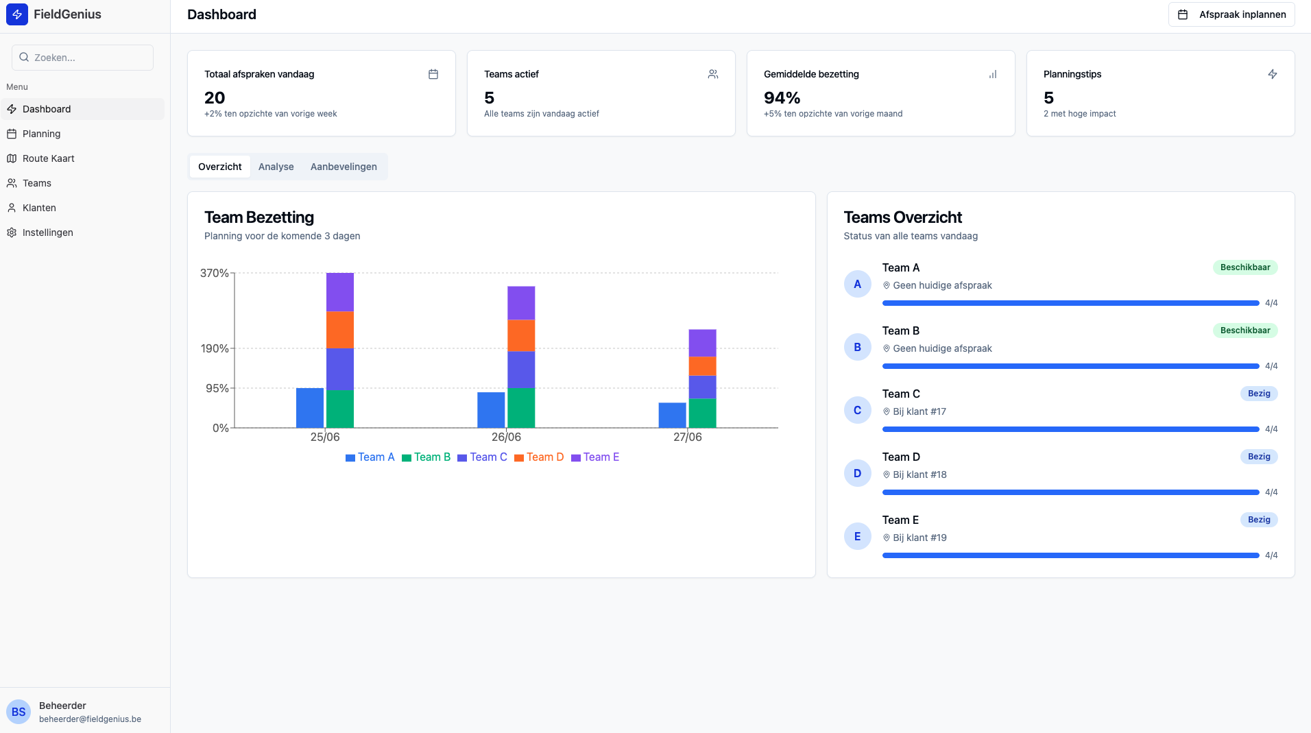Image resolution: width=1311 pixels, height=733 pixels.
Task: Click the bar chart icon in Gemiddelde bezetting card
Action: pyautogui.click(x=992, y=74)
